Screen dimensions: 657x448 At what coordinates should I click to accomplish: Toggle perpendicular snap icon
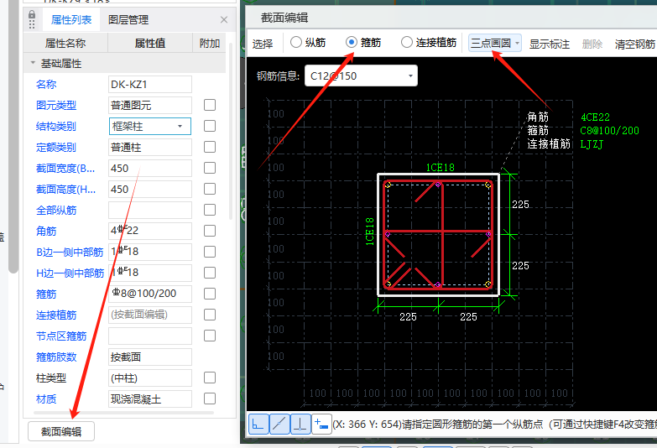click(300, 425)
